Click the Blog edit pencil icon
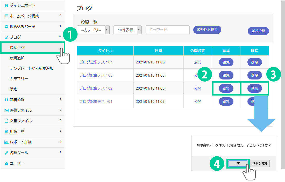This screenshot has width=285, height=182. (6, 37)
